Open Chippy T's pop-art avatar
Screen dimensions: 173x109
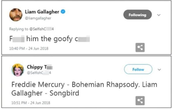18,70
